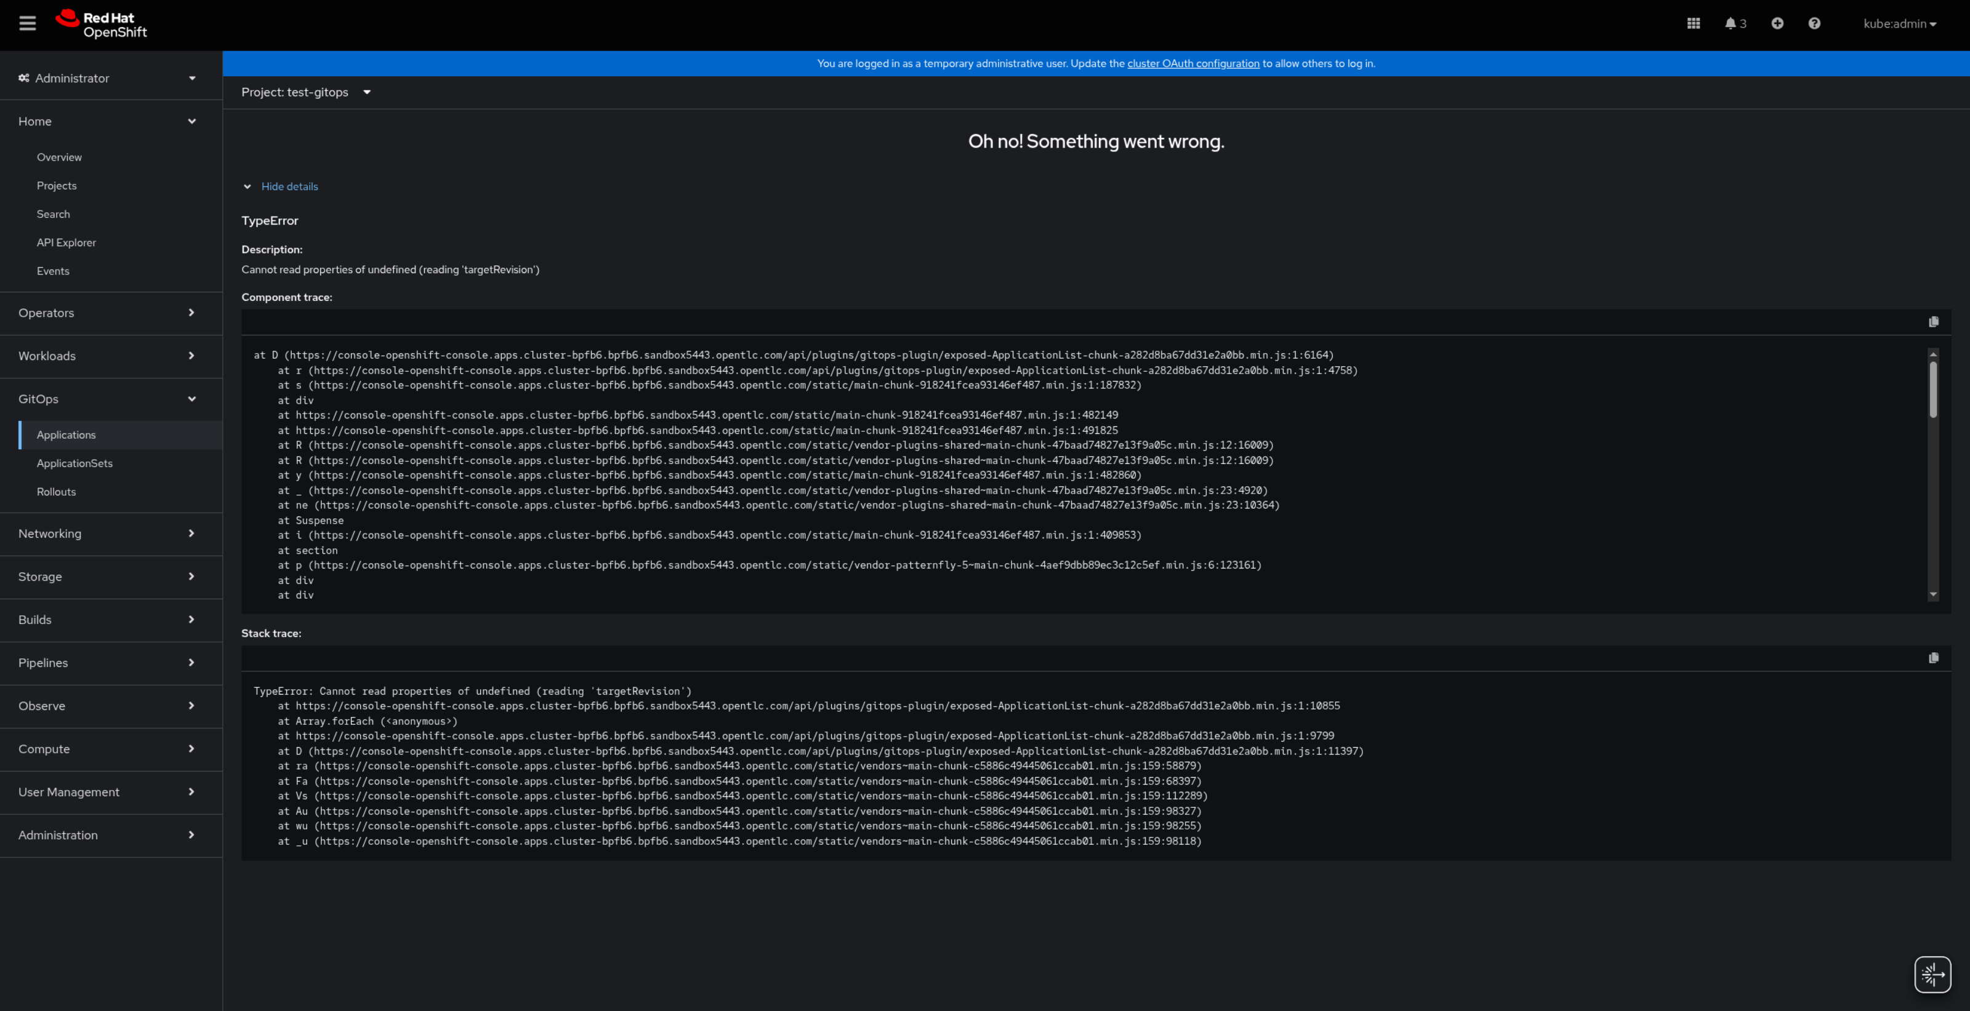Expand the Operators navigation section
Image resolution: width=1970 pixels, height=1011 pixels.
(107, 313)
